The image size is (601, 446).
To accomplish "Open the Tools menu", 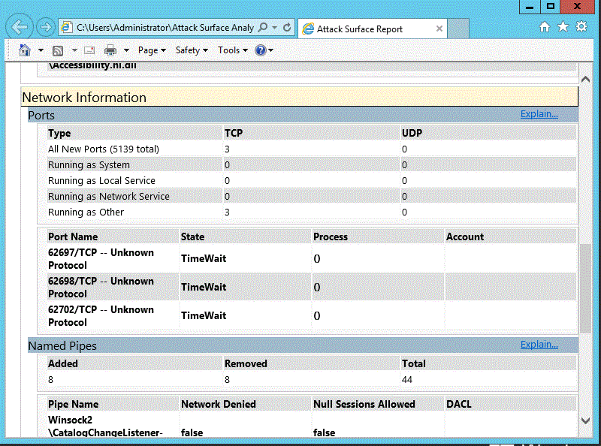I will tap(232, 50).
